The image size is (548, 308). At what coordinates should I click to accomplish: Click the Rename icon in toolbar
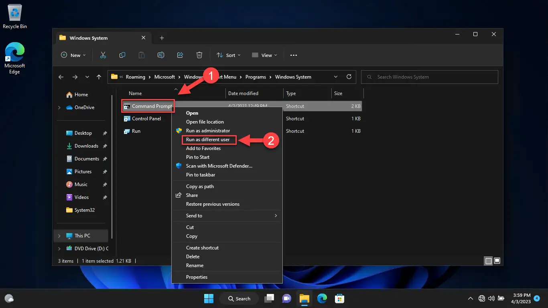161,55
